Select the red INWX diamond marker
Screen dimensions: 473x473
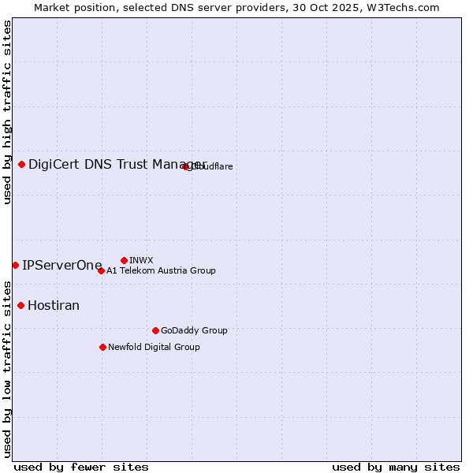coord(124,260)
